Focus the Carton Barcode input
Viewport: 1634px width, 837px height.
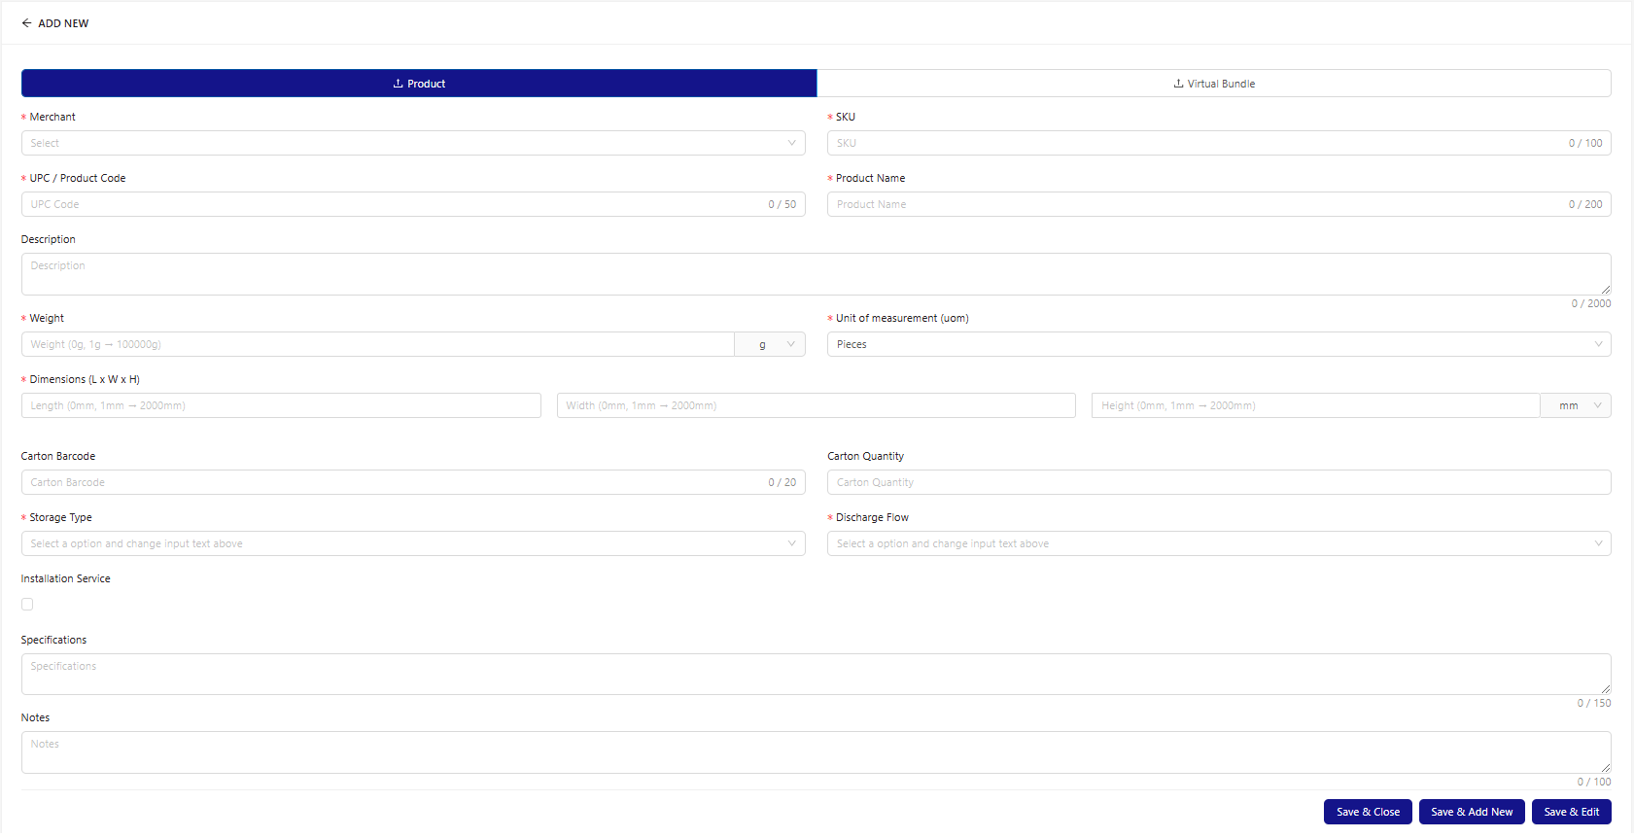click(413, 482)
